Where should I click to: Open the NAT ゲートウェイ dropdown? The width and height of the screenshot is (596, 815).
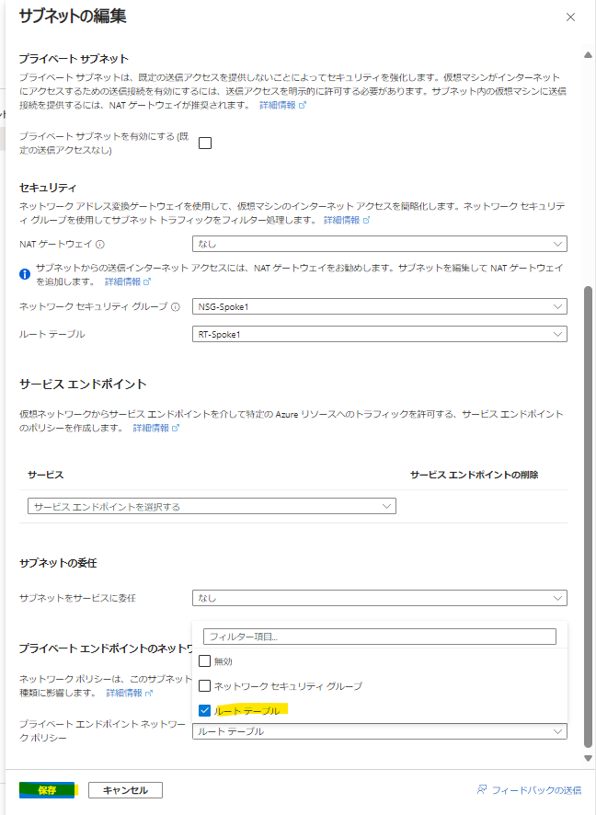tap(379, 244)
